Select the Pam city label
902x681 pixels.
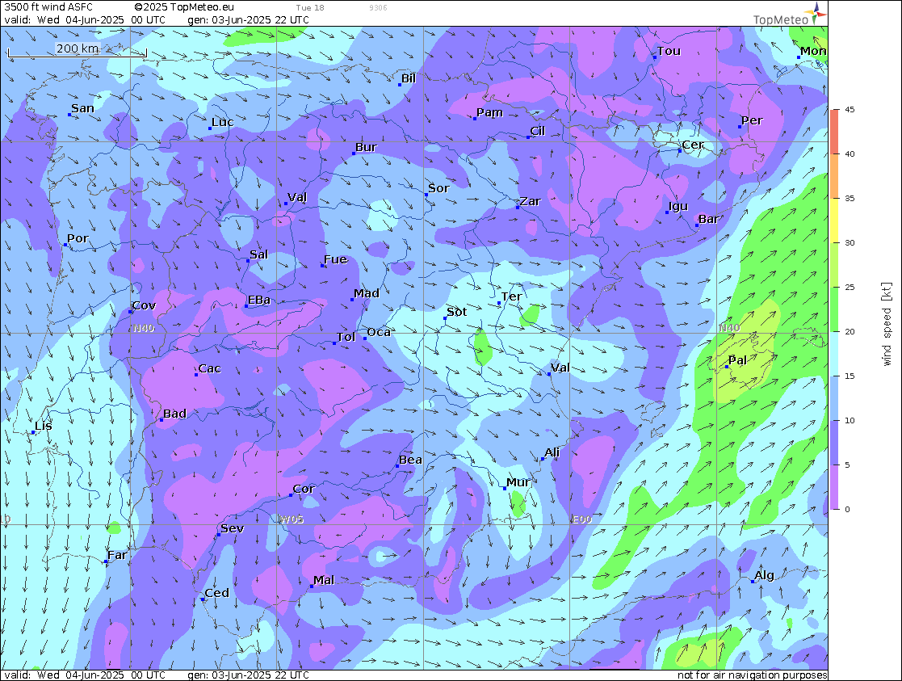click(x=490, y=112)
